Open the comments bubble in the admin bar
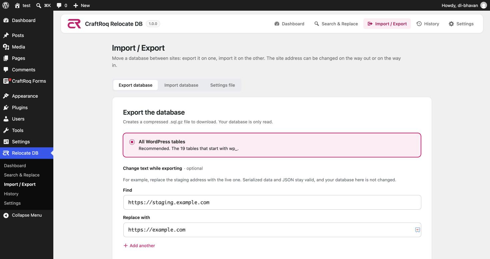Screen dimensions: 490x259 click(62, 5)
